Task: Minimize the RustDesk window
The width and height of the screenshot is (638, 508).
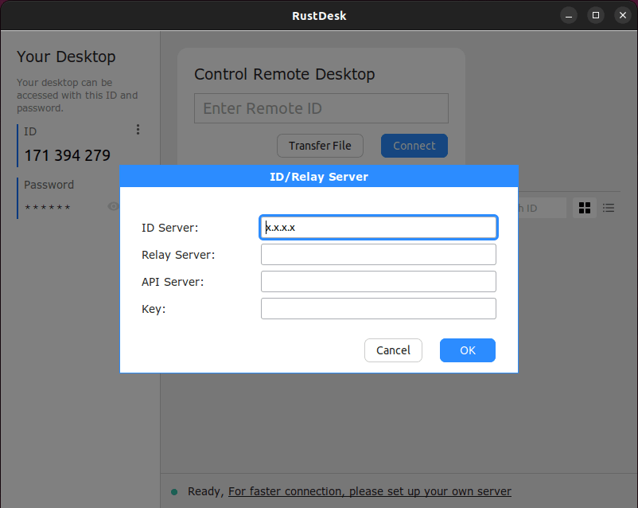Action: pos(569,16)
